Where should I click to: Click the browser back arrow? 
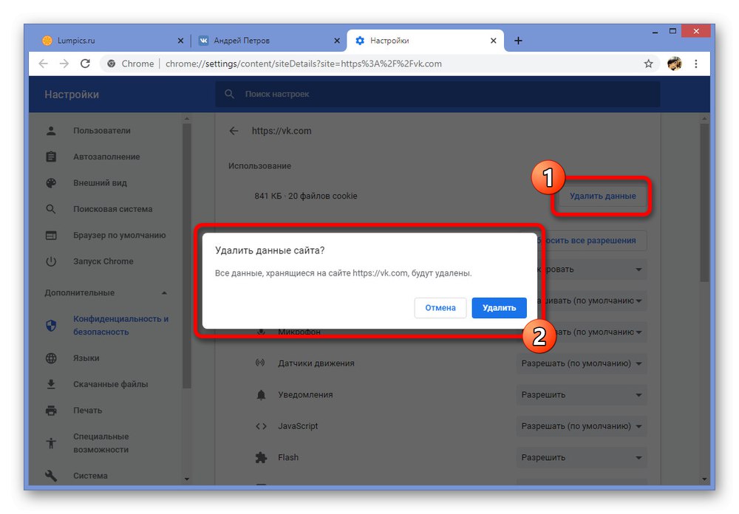(x=43, y=64)
